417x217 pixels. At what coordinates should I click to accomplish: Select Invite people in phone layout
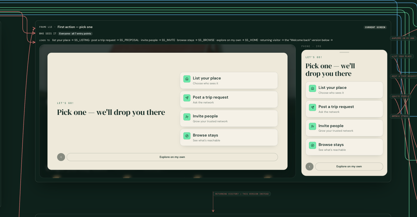click(344, 128)
